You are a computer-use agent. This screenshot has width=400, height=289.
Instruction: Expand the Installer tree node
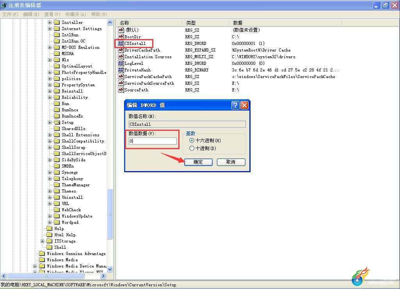pyautogui.click(x=50, y=23)
